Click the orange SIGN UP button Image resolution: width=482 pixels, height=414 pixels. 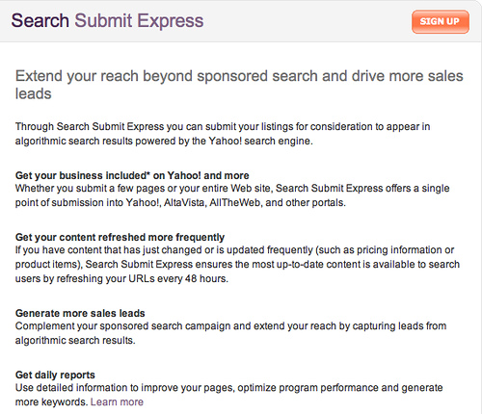point(441,21)
